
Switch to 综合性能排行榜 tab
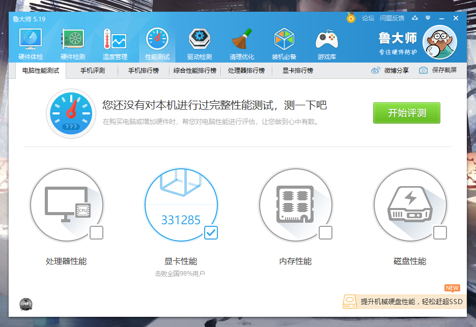click(x=195, y=71)
